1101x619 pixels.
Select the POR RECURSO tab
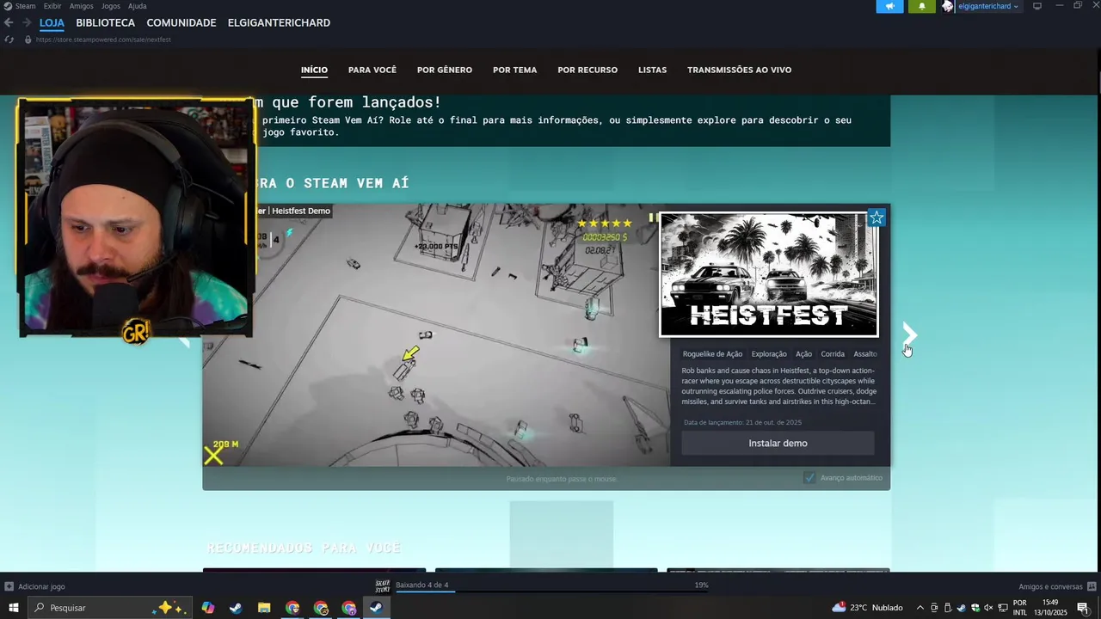tap(587, 70)
